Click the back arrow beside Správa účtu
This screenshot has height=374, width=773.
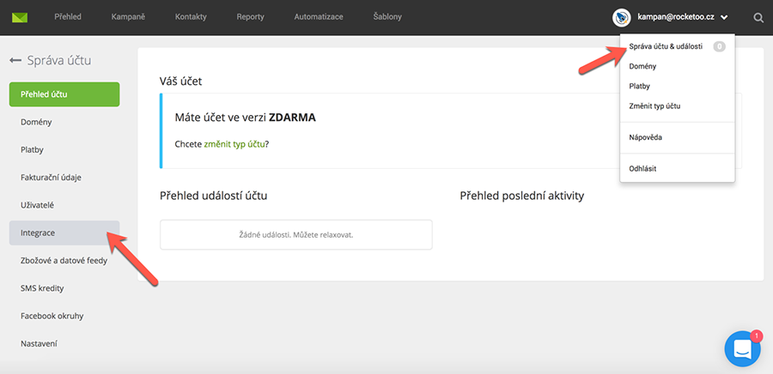(x=15, y=61)
